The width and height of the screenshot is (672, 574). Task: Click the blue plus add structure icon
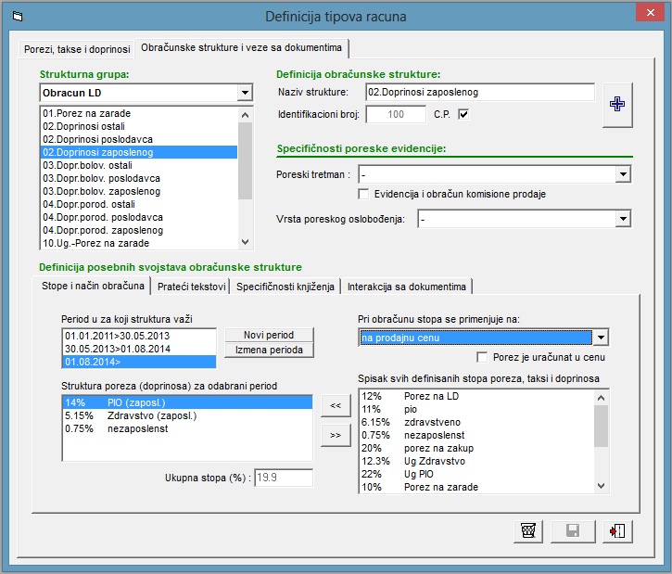tap(617, 103)
